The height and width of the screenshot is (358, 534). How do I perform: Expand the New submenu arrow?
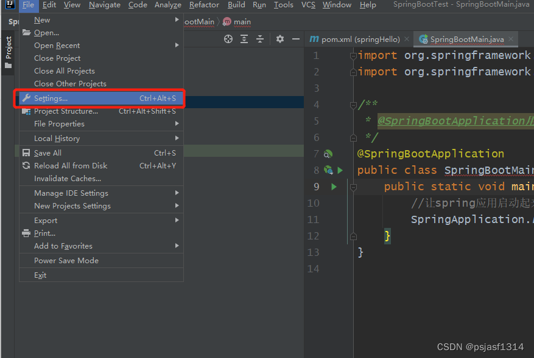point(177,19)
